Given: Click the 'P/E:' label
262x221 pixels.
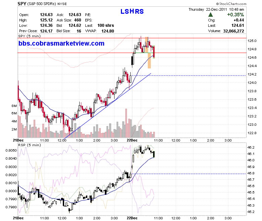Looking at the screenshot, I should click(x=88, y=15).
